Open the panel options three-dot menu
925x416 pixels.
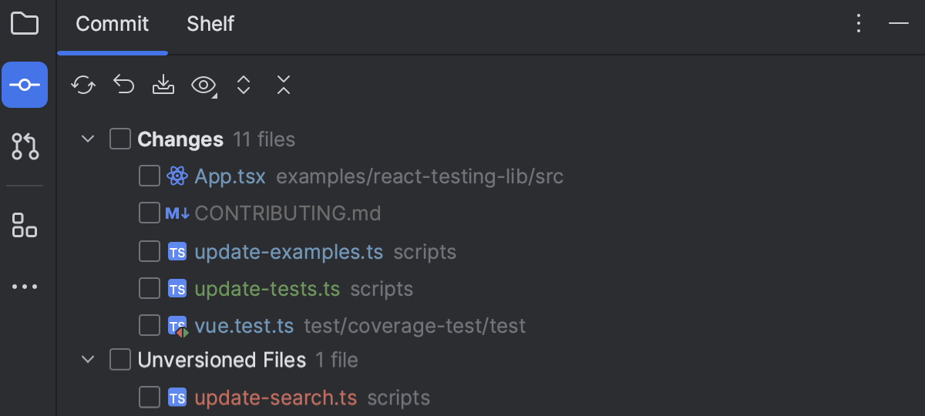859,24
